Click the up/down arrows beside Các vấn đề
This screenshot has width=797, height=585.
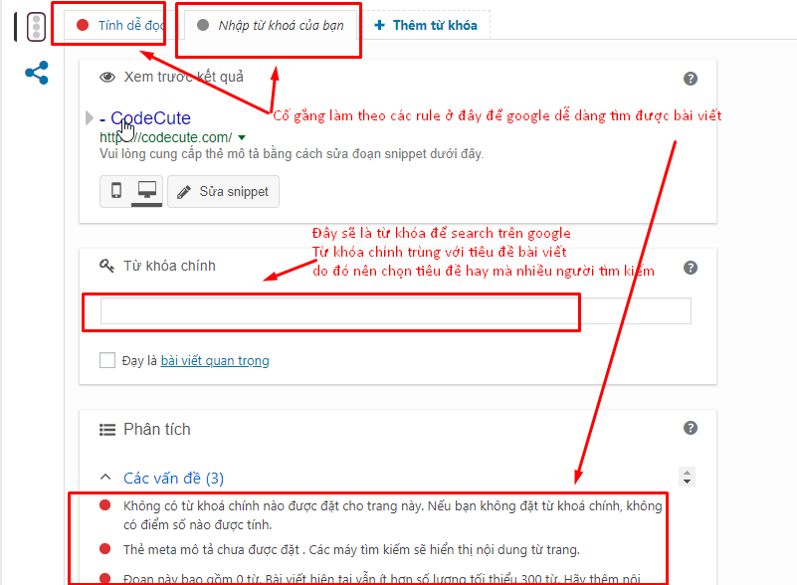tap(686, 477)
